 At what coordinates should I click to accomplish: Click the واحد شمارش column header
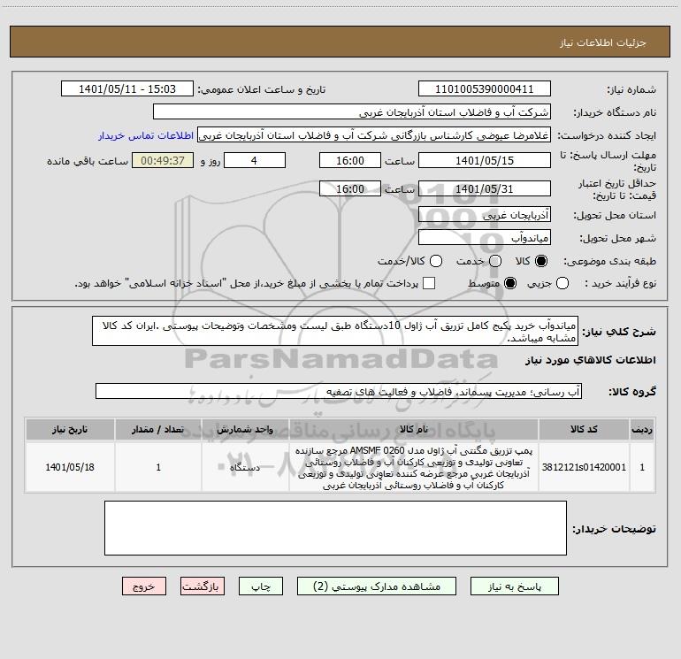(x=245, y=429)
